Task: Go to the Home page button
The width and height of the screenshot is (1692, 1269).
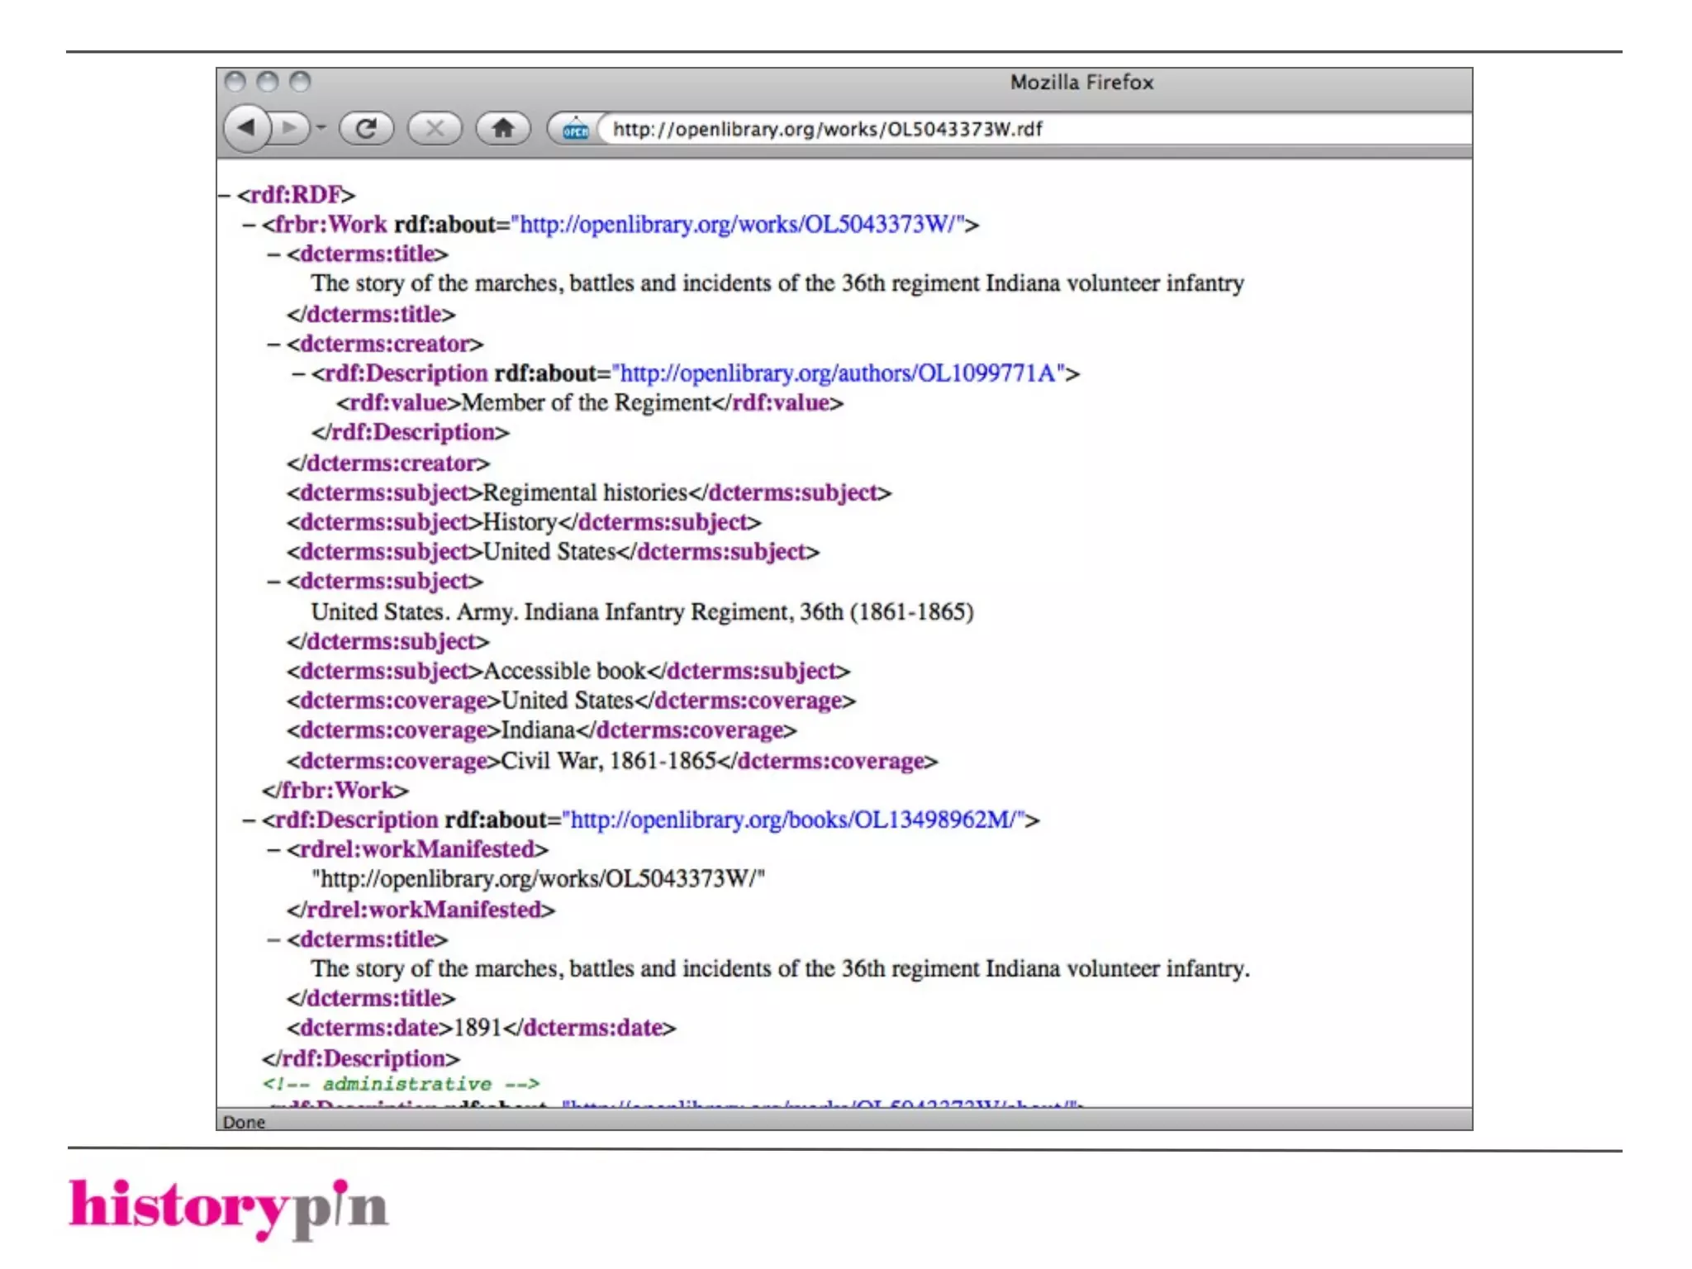Action: [x=503, y=128]
